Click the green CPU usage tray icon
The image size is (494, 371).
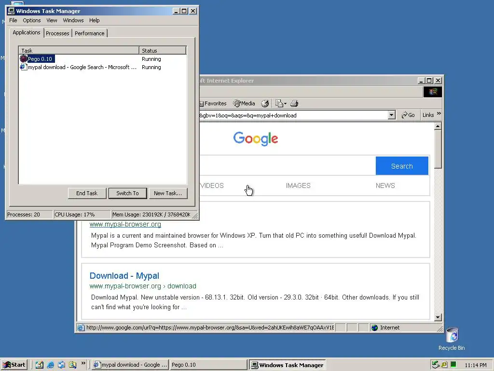(453, 365)
